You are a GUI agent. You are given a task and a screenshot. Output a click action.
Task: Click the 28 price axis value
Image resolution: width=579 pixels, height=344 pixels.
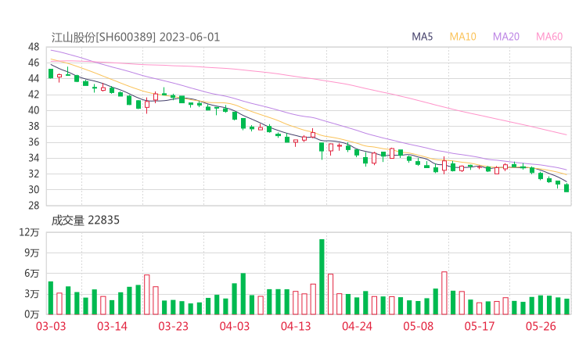[34, 206]
